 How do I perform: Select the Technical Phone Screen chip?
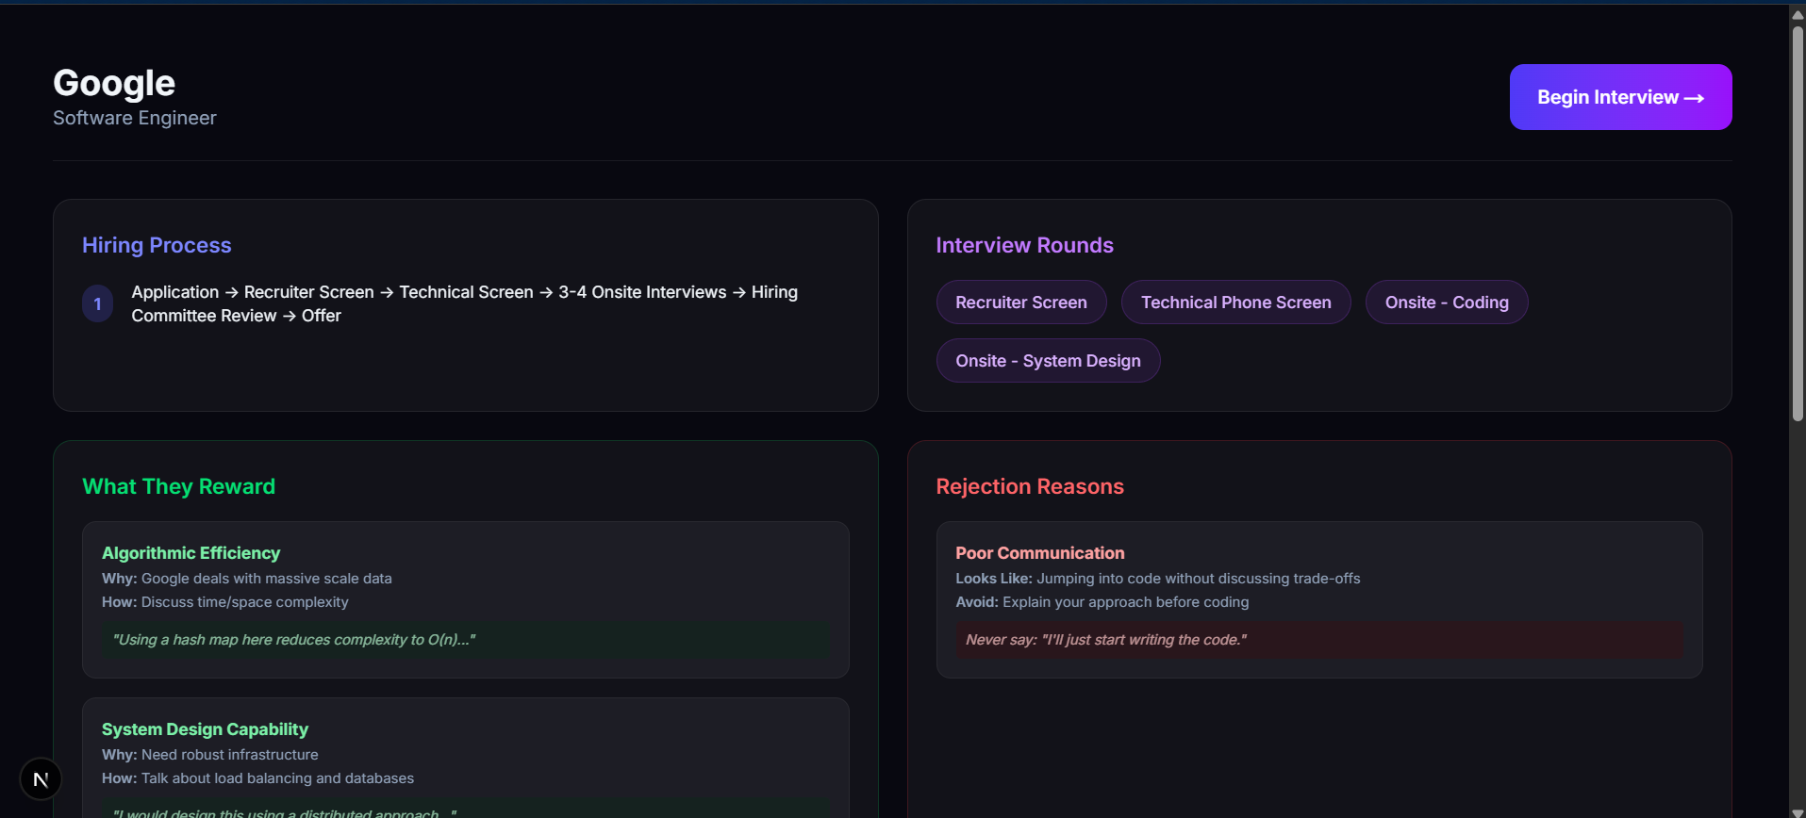pyautogui.click(x=1236, y=303)
